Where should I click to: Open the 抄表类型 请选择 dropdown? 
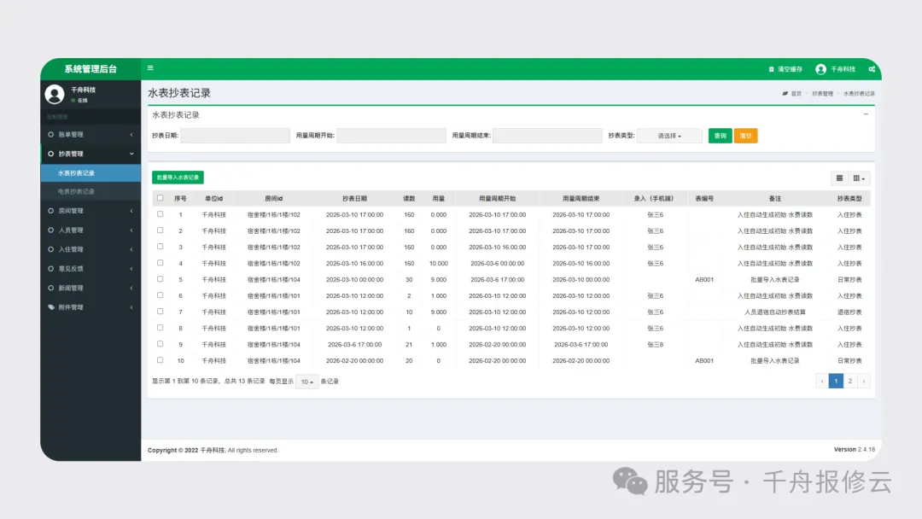pyautogui.click(x=671, y=135)
